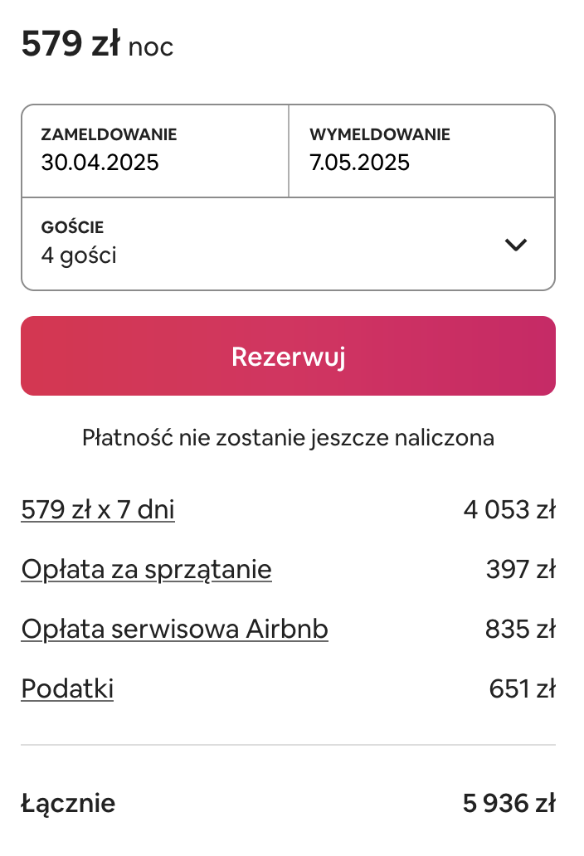
Task: Click 'Płatność nie zostanie jeszcze naliczona' notice
Action: 288,437
